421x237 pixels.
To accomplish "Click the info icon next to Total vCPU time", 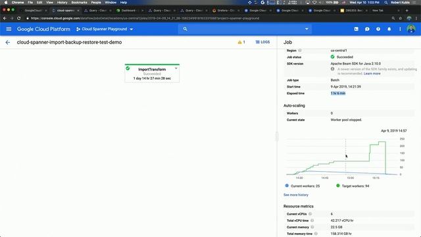I will (312, 221).
